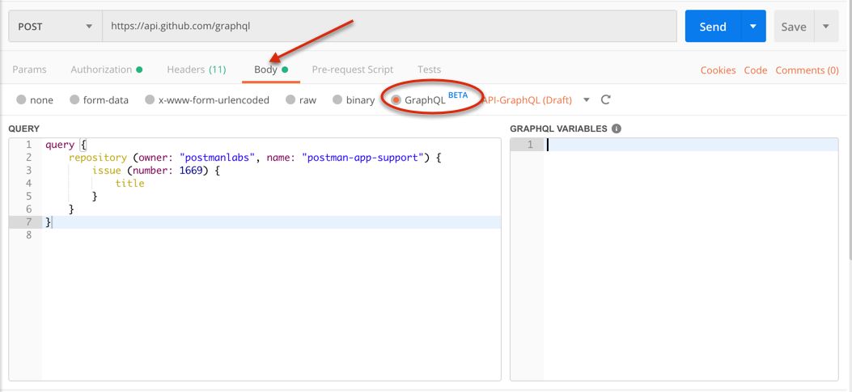Image resolution: width=852 pixels, height=392 pixels.
Task: Open the POST method dropdown
Action: (55, 26)
